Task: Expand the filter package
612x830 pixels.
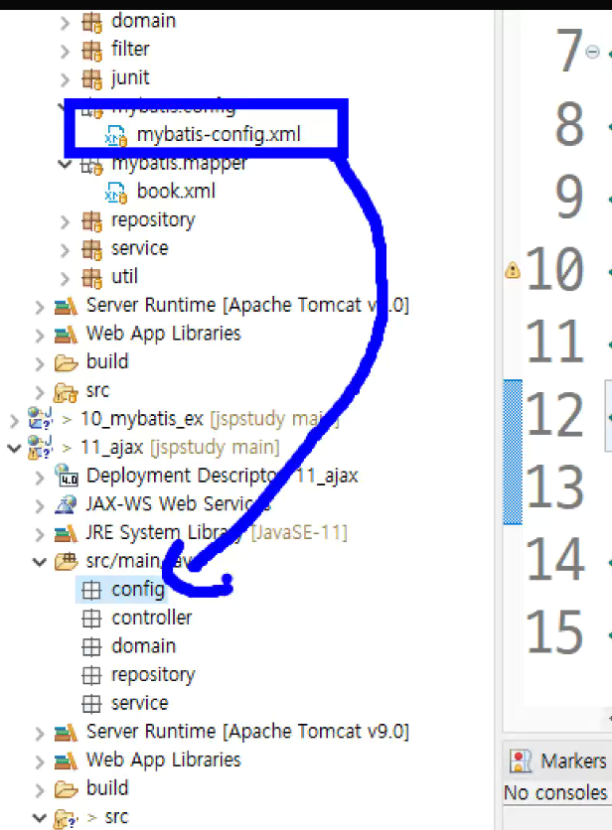Action: (65, 51)
